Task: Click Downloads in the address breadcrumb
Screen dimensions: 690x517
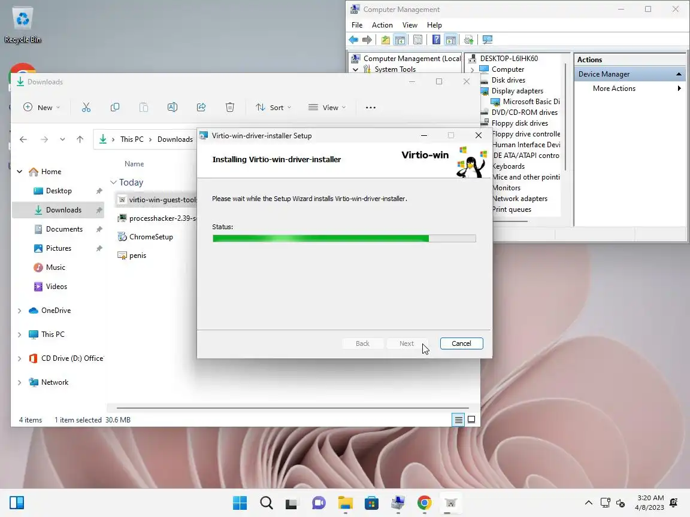Action: click(x=175, y=139)
